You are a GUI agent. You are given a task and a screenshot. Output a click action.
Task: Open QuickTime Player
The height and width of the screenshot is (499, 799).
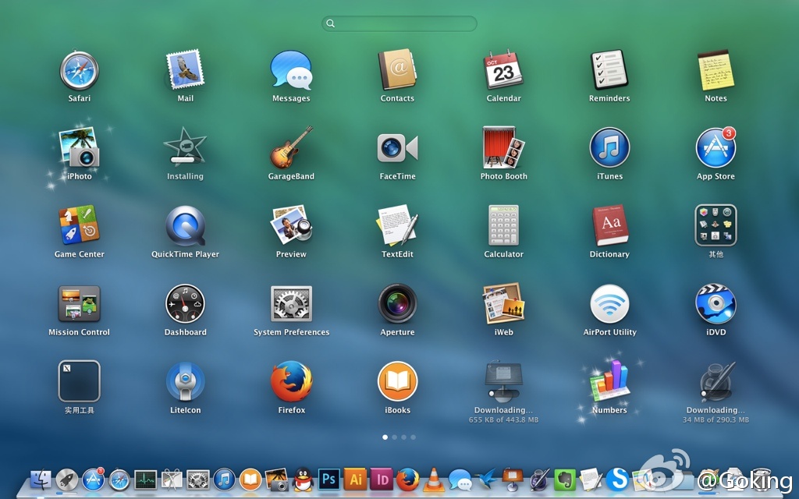click(x=185, y=225)
